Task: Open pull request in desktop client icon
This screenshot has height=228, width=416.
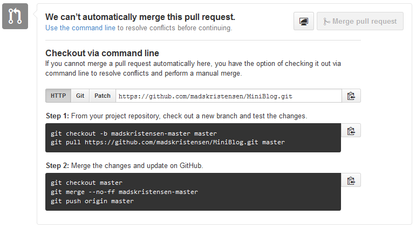Action: 304,22
